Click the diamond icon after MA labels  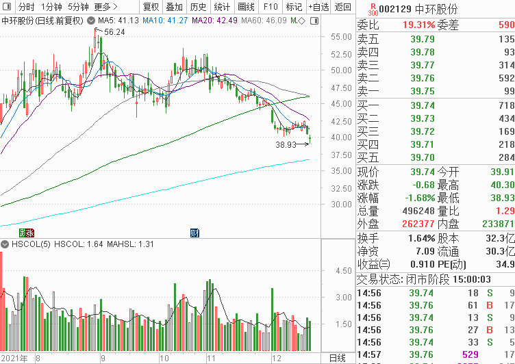coord(302,21)
